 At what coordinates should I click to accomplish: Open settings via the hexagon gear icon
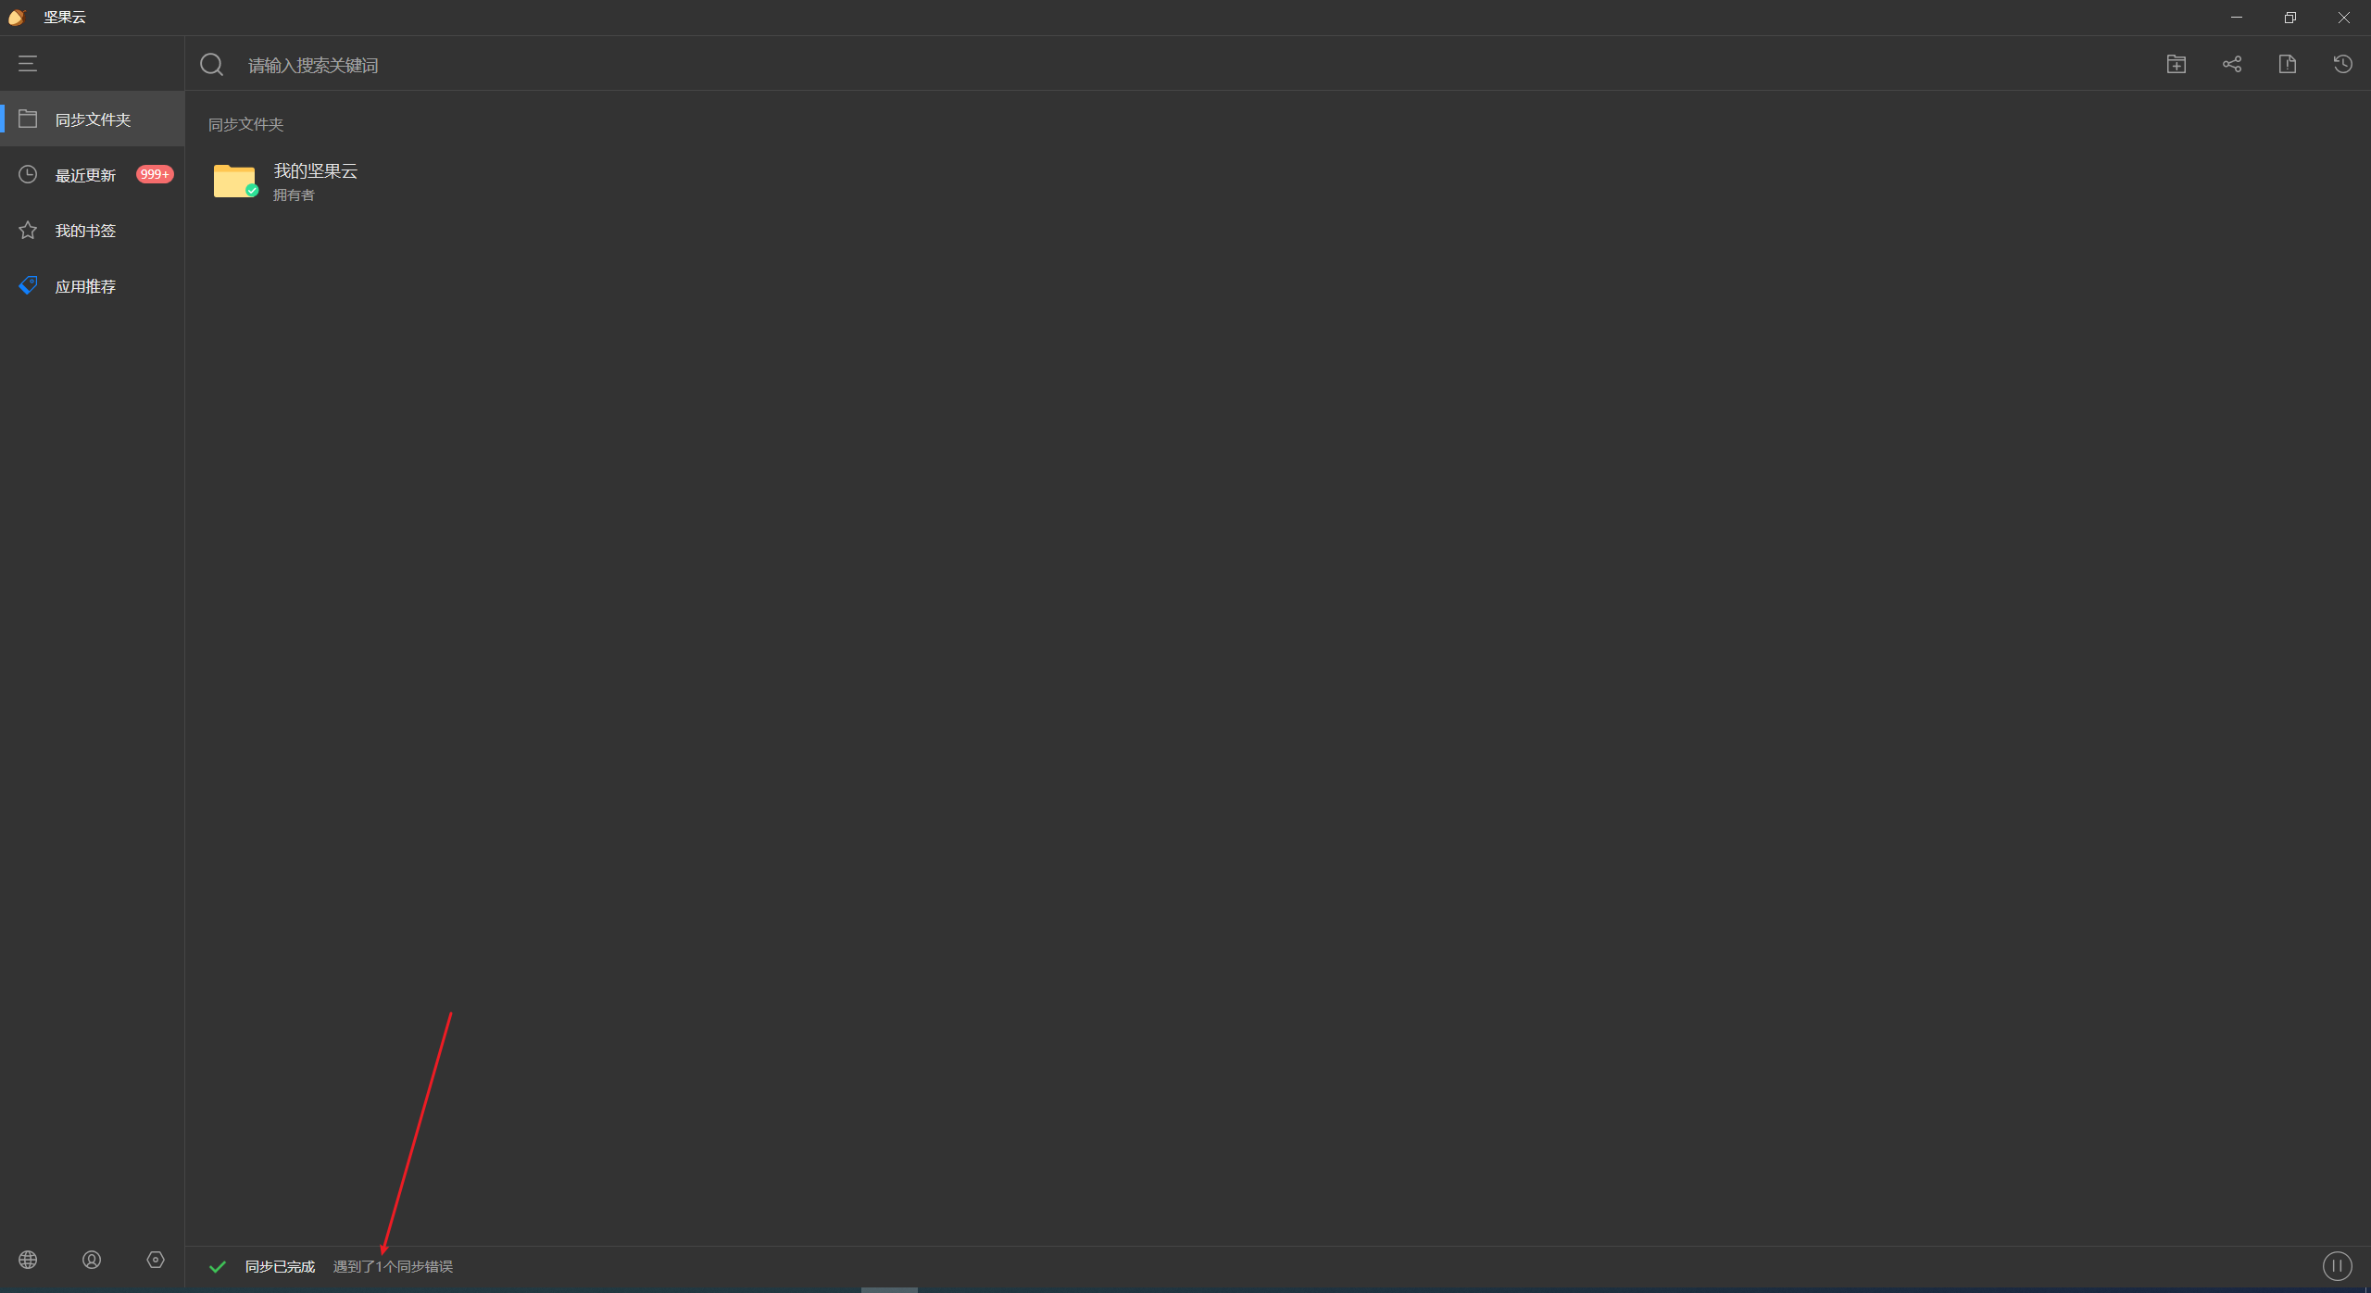click(156, 1260)
